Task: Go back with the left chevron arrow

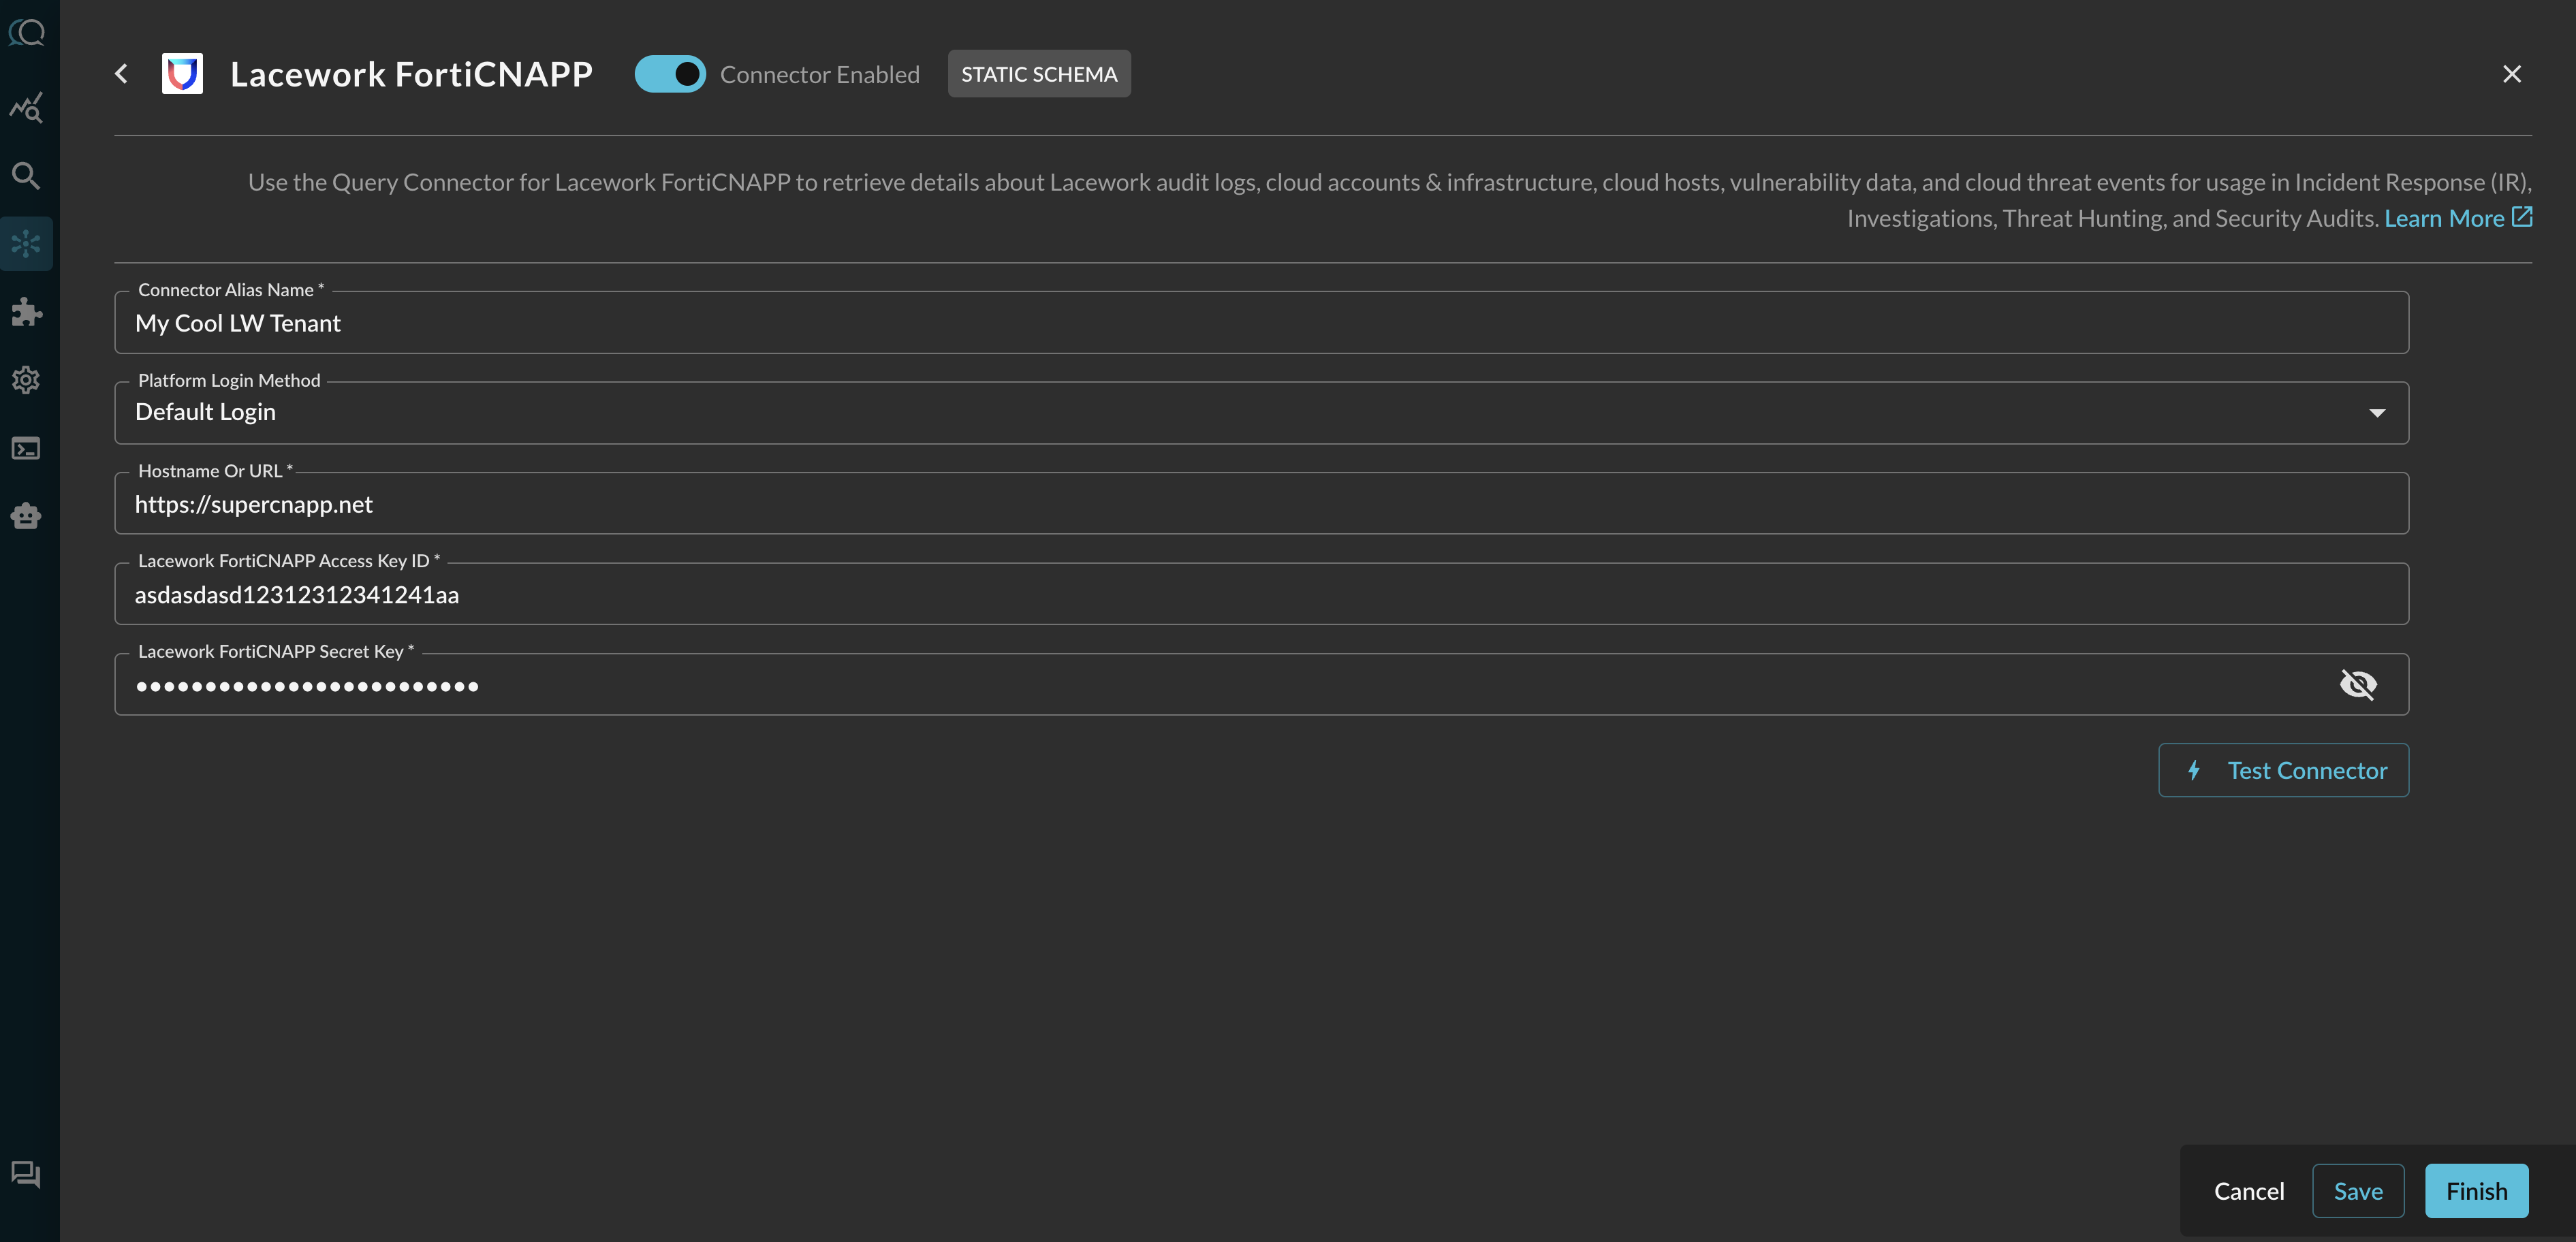Action: point(121,73)
